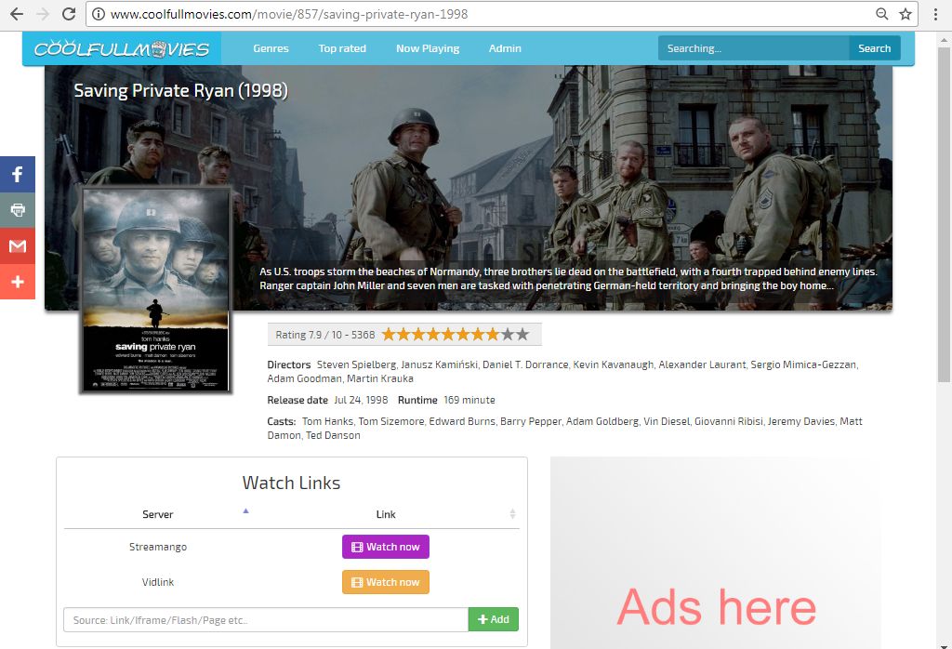The height and width of the screenshot is (649, 952).
Task: Open the Now Playing section
Action: 428,48
